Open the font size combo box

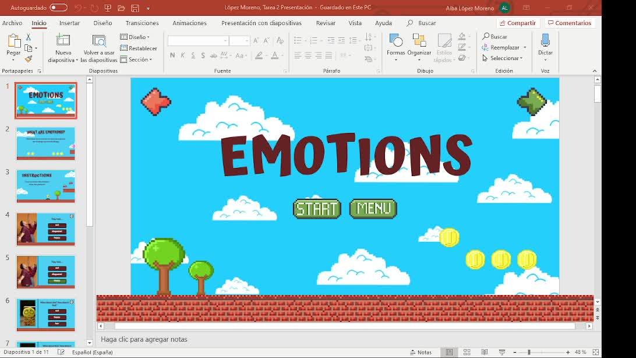point(239,41)
